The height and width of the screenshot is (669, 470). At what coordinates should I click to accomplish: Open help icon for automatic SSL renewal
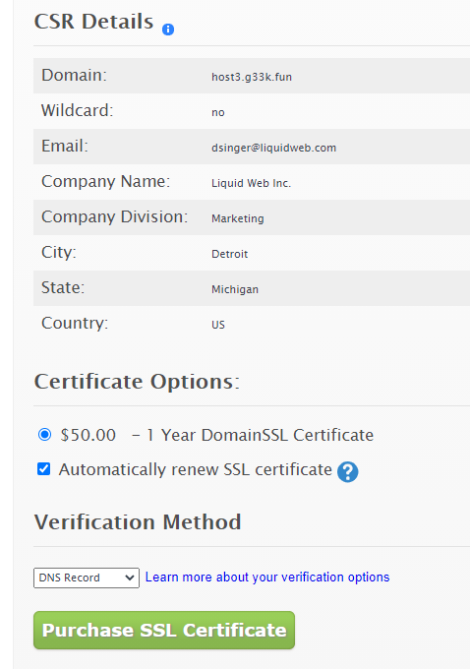[348, 472]
